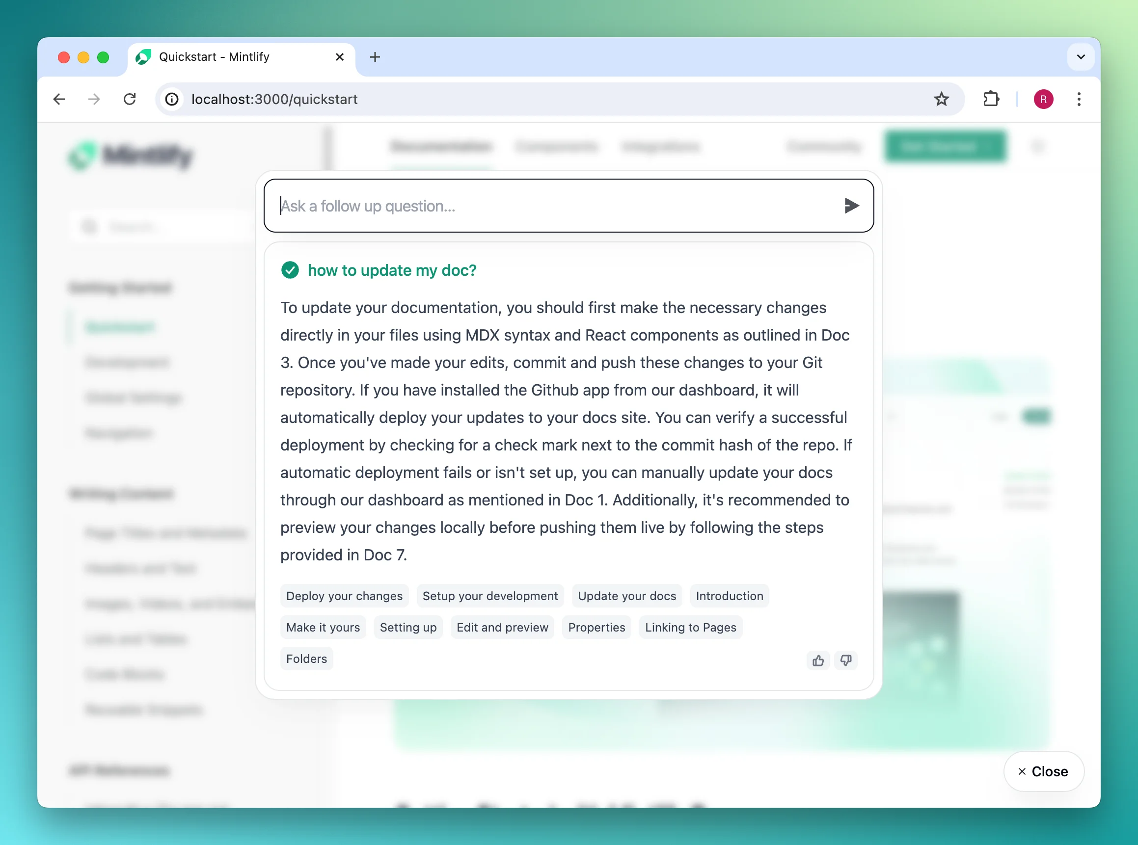Click the thumbs up icon on response
The width and height of the screenshot is (1138, 845).
pos(817,660)
